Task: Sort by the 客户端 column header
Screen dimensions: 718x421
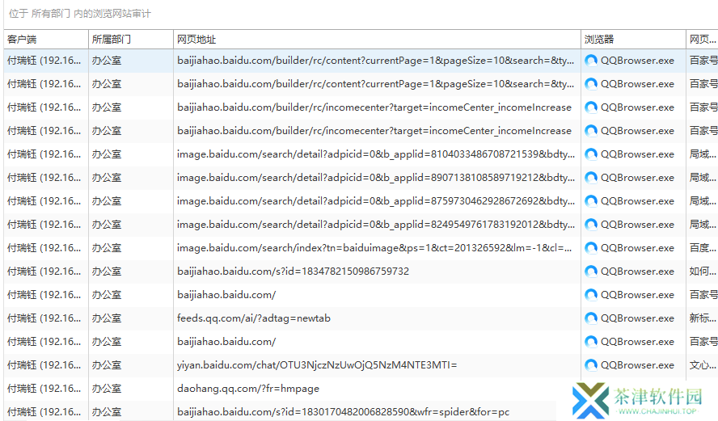Action: coord(46,40)
